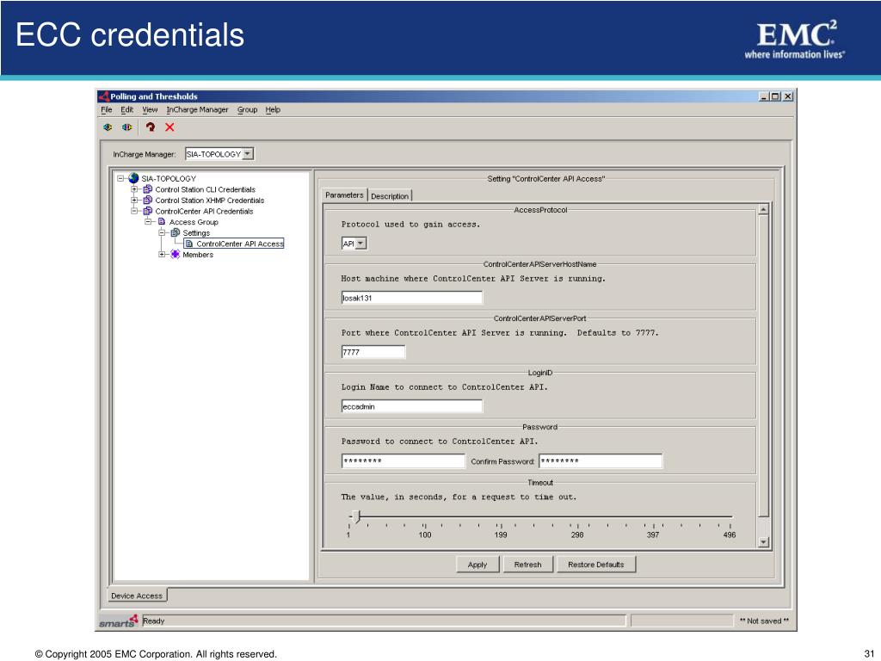Collapse the Settings node
This screenshot has width=881, height=661.
coord(162,232)
